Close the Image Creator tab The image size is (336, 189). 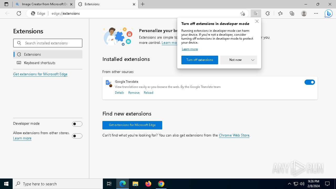[x=71, y=4]
